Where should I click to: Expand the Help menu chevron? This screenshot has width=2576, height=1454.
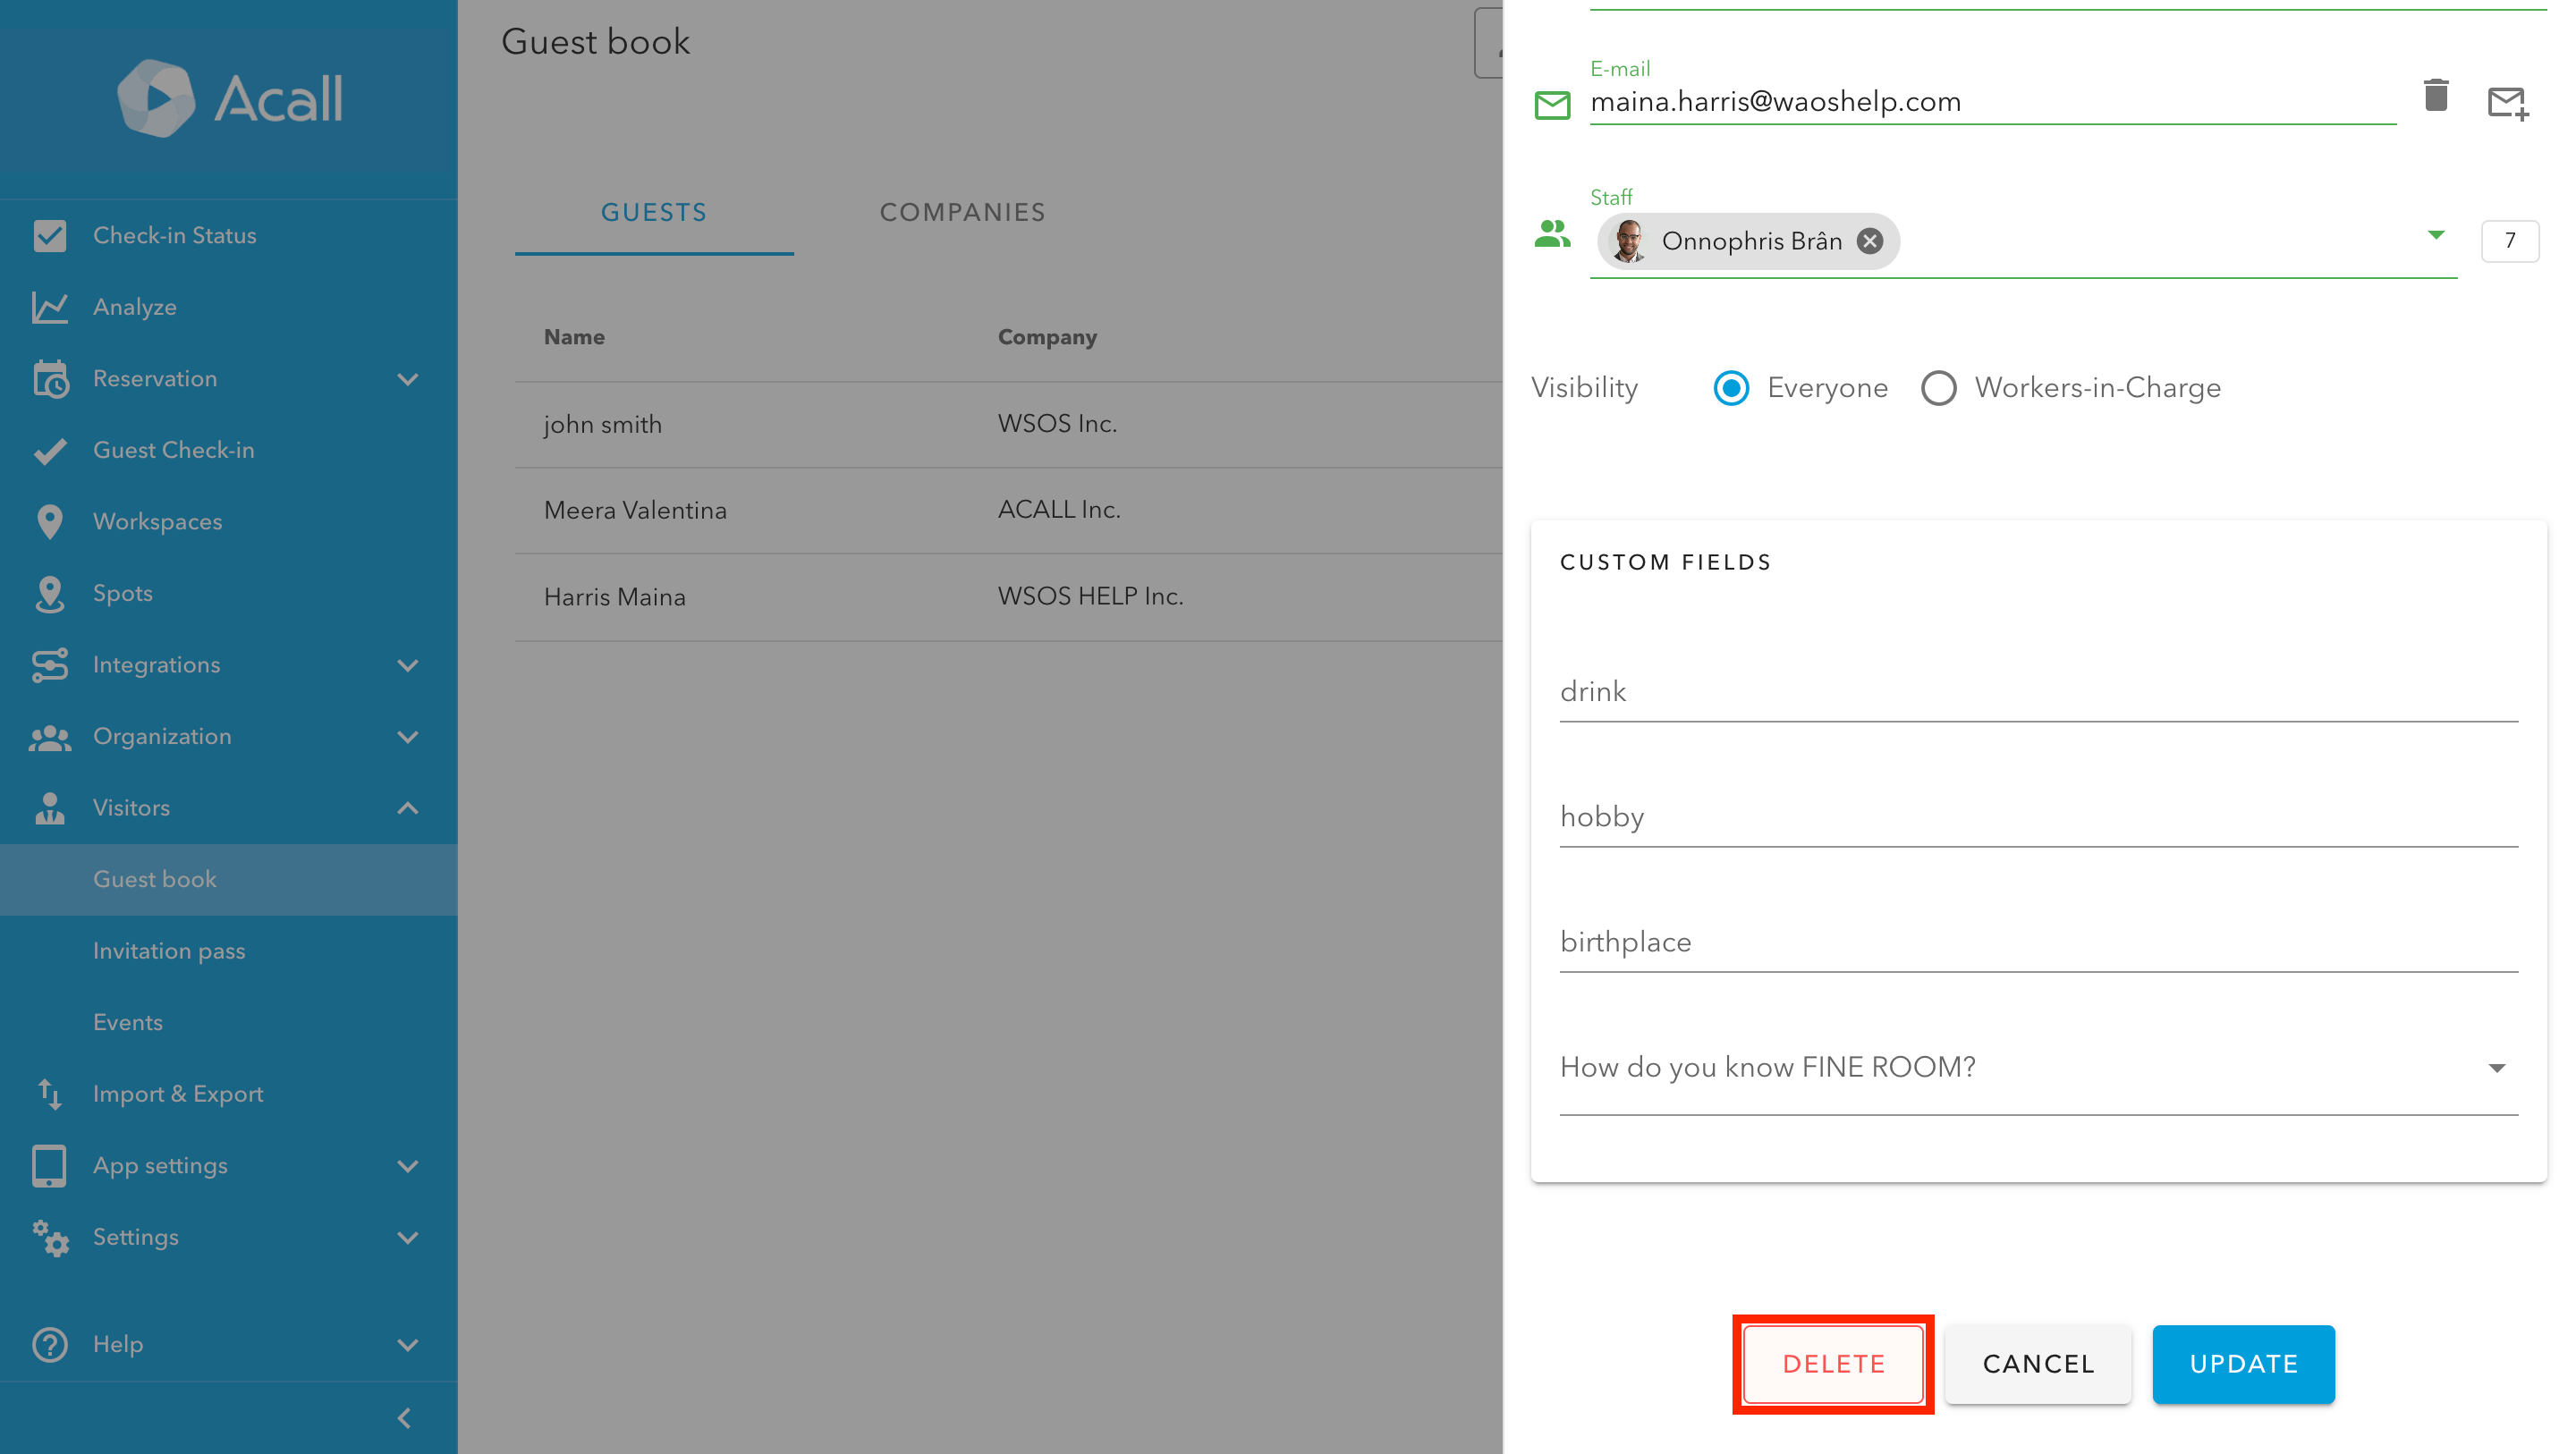pos(408,1344)
